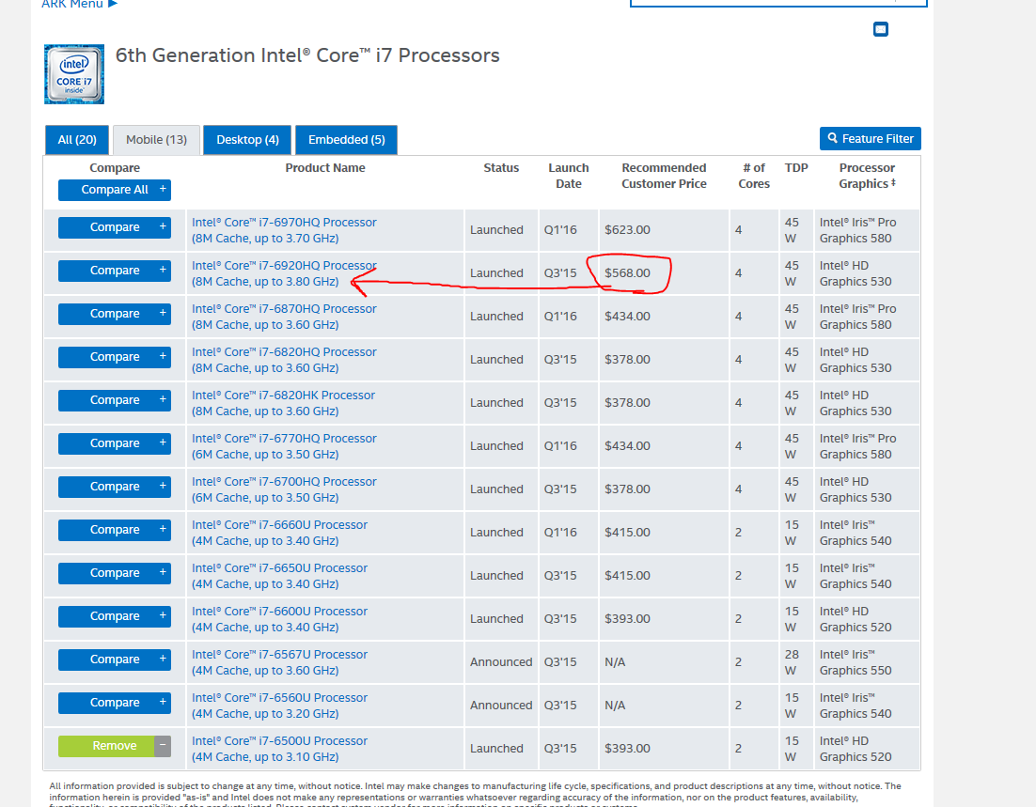Click the search input field at top
Image resolution: width=1036 pixels, height=807 pixels.
[778, 3]
